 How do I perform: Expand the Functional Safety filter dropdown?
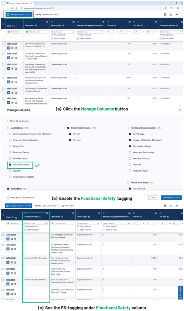pos(36,223)
